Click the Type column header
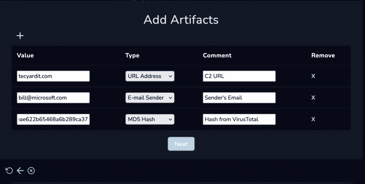 (132, 56)
